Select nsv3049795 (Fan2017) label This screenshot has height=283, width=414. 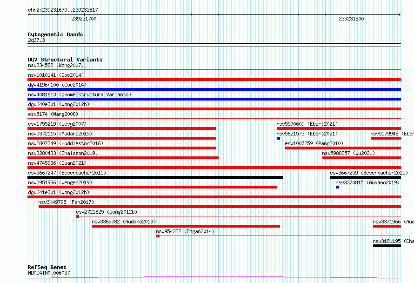66,202
